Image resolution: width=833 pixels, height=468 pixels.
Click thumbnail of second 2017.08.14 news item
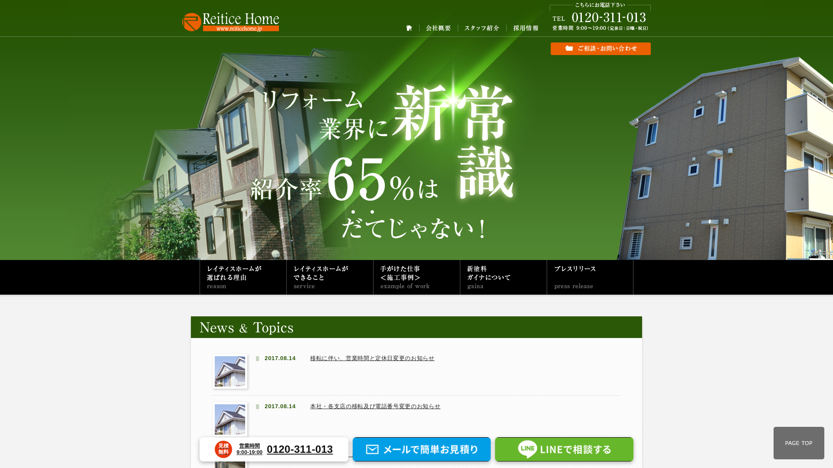[x=230, y=419]
